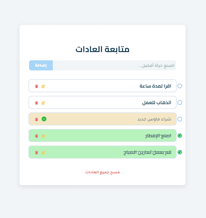Select the 'الذهاب للعمل' habit row text
The width and height of the screenshot is (206, 218).
pyautogui.click(x=157, y=103)
